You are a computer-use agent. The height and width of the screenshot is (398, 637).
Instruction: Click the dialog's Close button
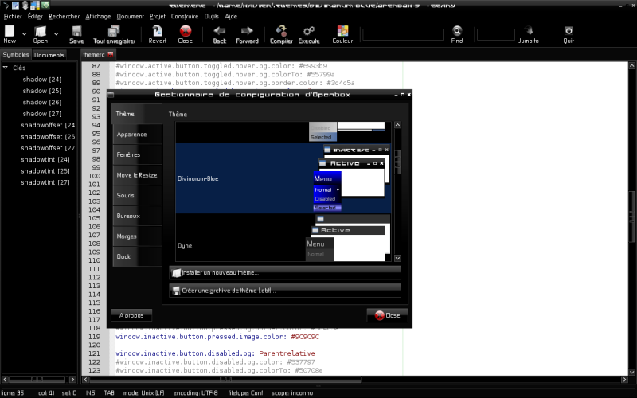[387, 315]
